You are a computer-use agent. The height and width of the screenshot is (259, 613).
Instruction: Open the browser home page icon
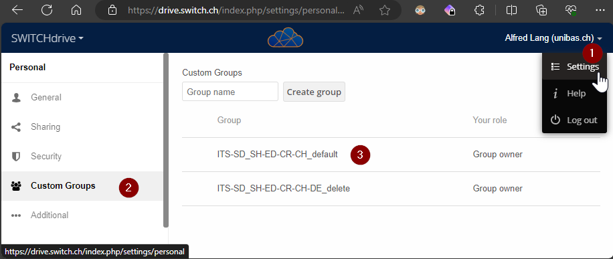[x=76, y=11]
